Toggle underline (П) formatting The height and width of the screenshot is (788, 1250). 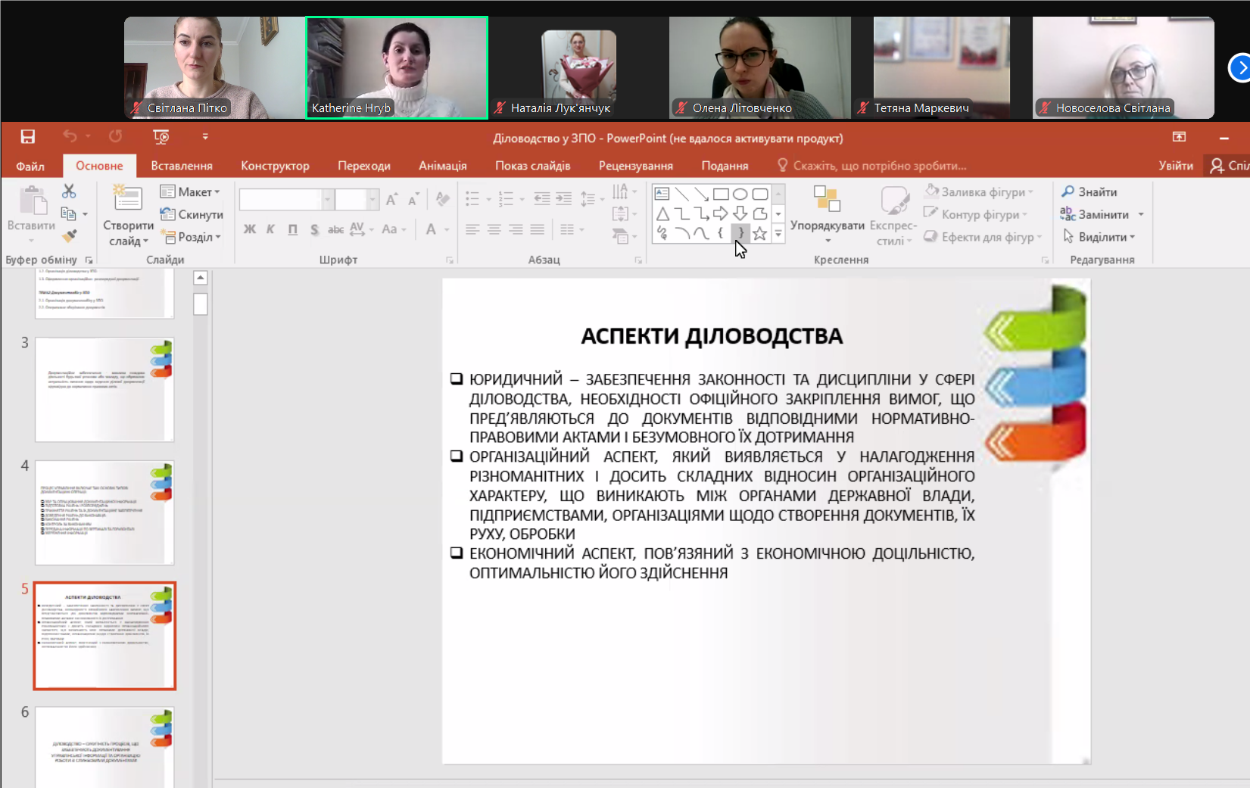(x=292, y=229)
